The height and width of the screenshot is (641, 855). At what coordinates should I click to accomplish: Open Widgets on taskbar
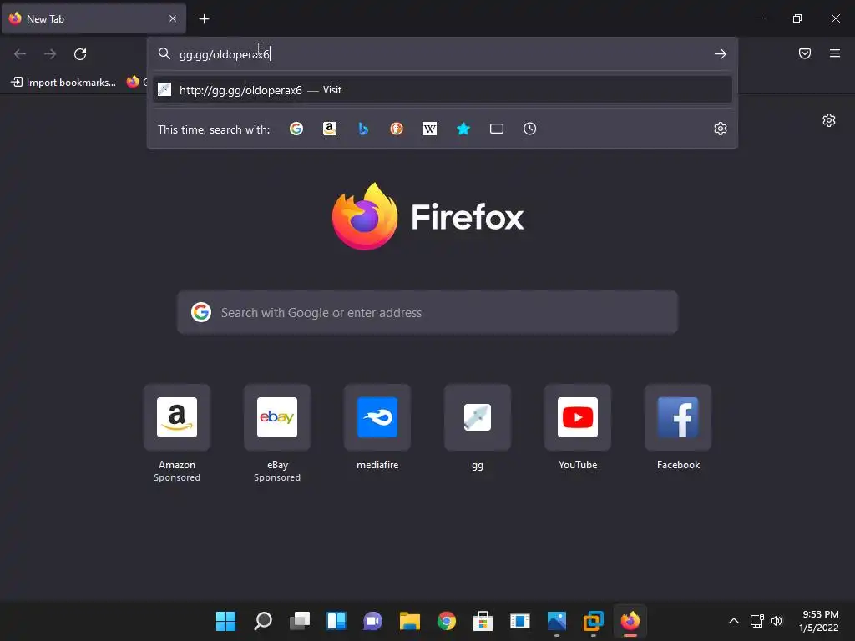336,621
